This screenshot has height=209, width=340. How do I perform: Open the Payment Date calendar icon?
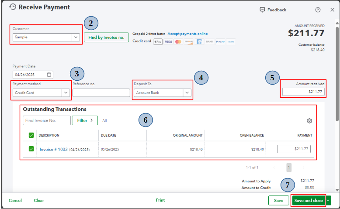49,75
